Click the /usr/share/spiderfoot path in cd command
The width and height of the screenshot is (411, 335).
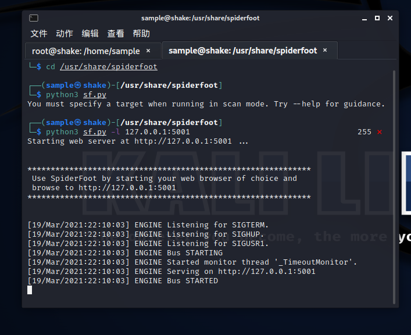point(109,67)
